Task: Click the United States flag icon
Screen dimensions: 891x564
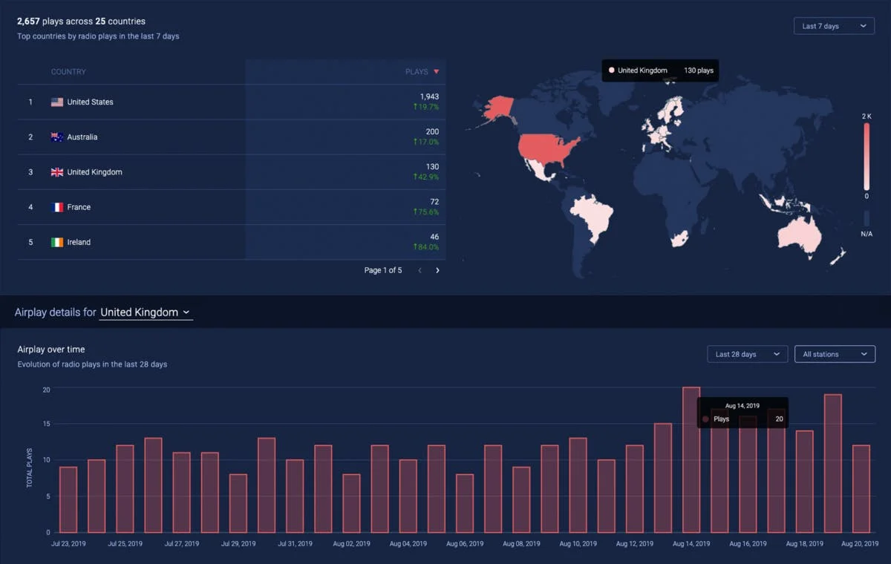Action: tap(57, 102)
